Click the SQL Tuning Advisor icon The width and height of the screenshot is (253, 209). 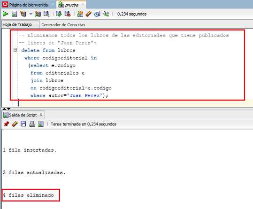tap(46, 14)
